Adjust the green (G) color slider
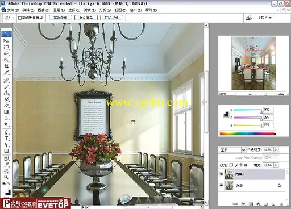The width and height of the screenshot is (291, 209). point(248,118)
